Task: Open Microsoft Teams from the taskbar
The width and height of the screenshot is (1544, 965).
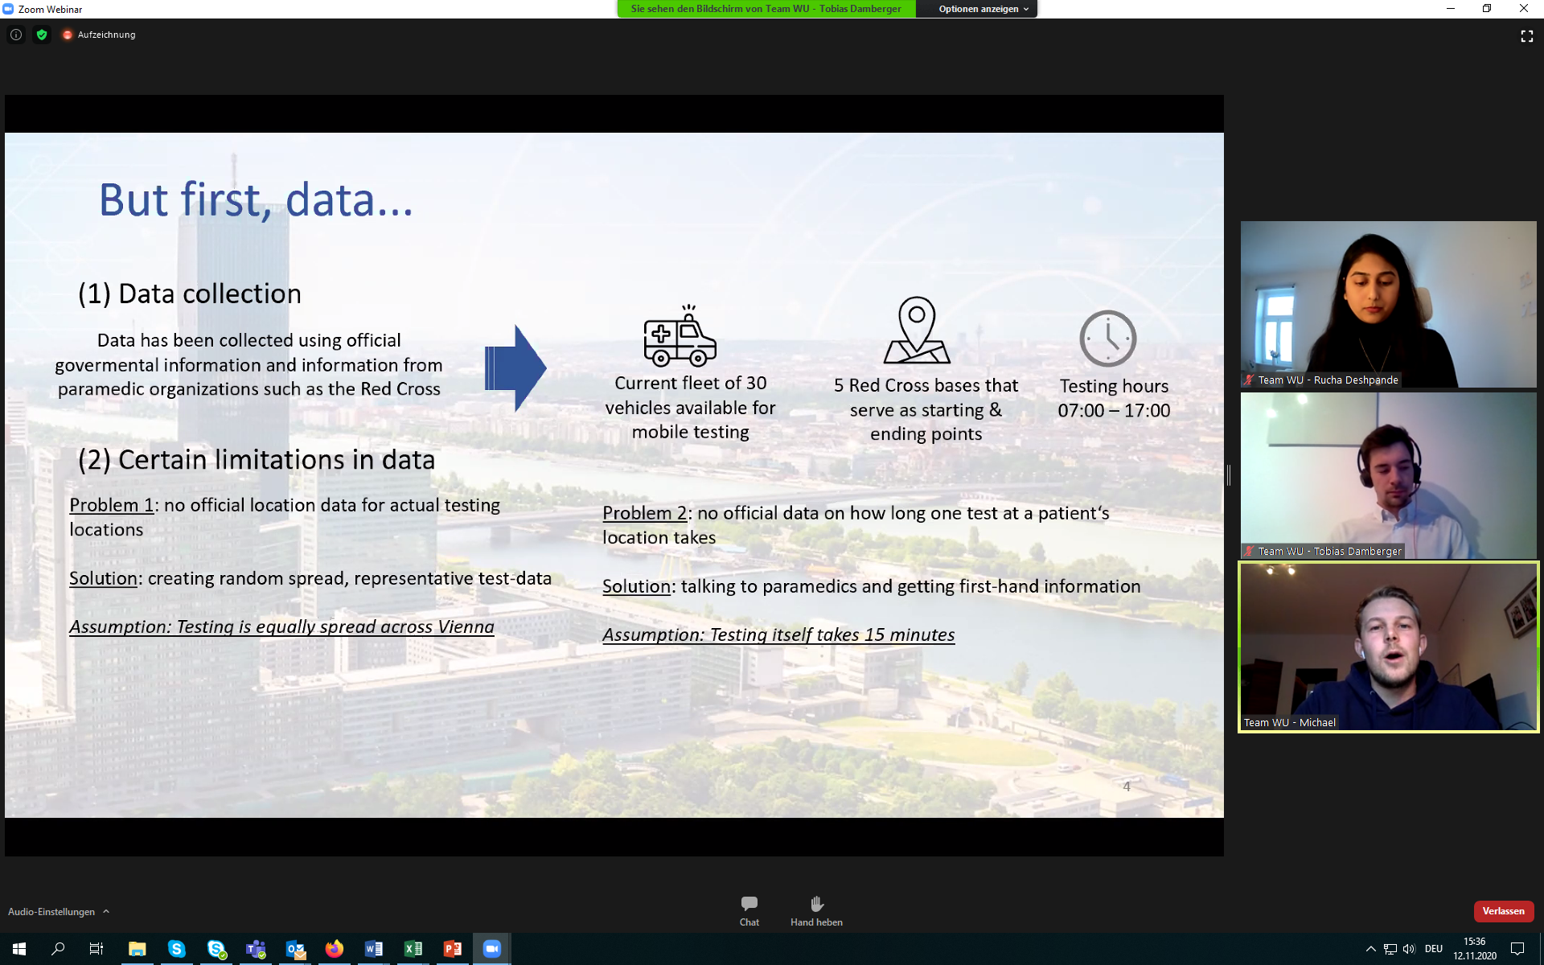Action: (x=256, y=949)
